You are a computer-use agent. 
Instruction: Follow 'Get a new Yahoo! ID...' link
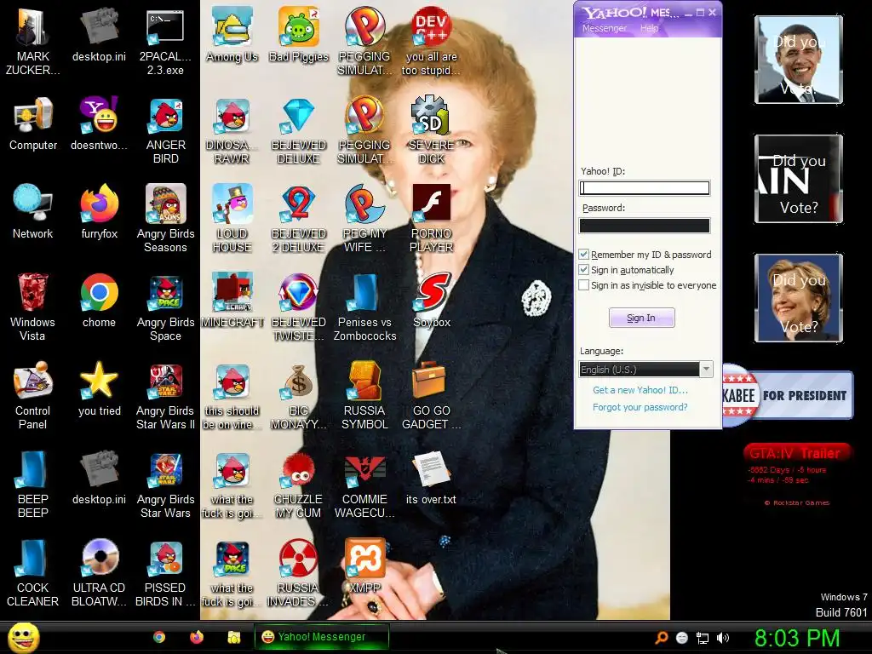coord(640,390)
